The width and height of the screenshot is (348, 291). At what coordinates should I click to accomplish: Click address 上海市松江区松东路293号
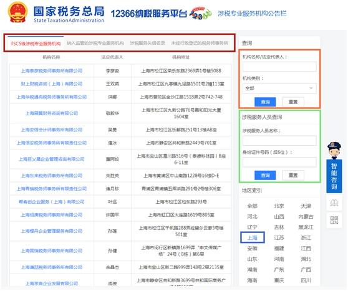tap(181, 202)
